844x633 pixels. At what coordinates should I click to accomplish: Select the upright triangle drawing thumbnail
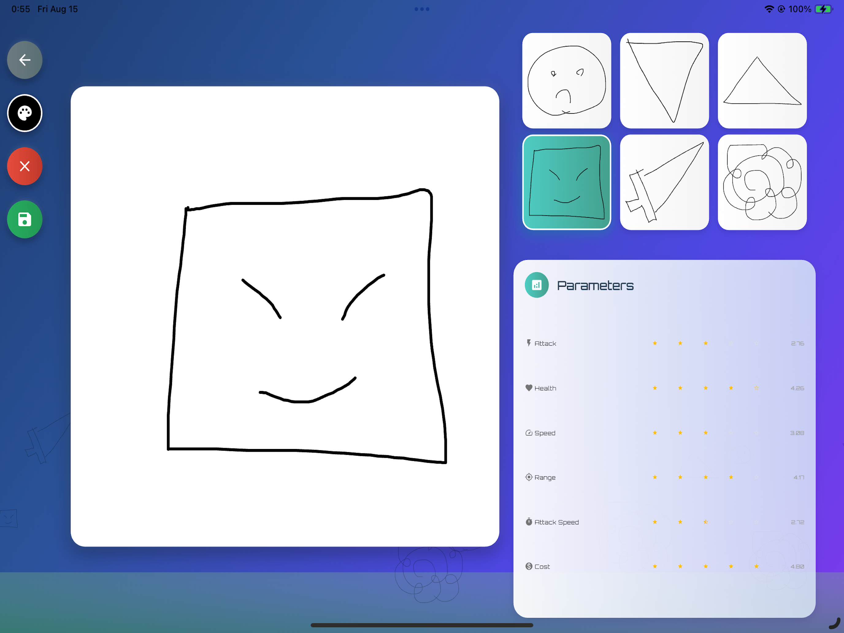762,81
